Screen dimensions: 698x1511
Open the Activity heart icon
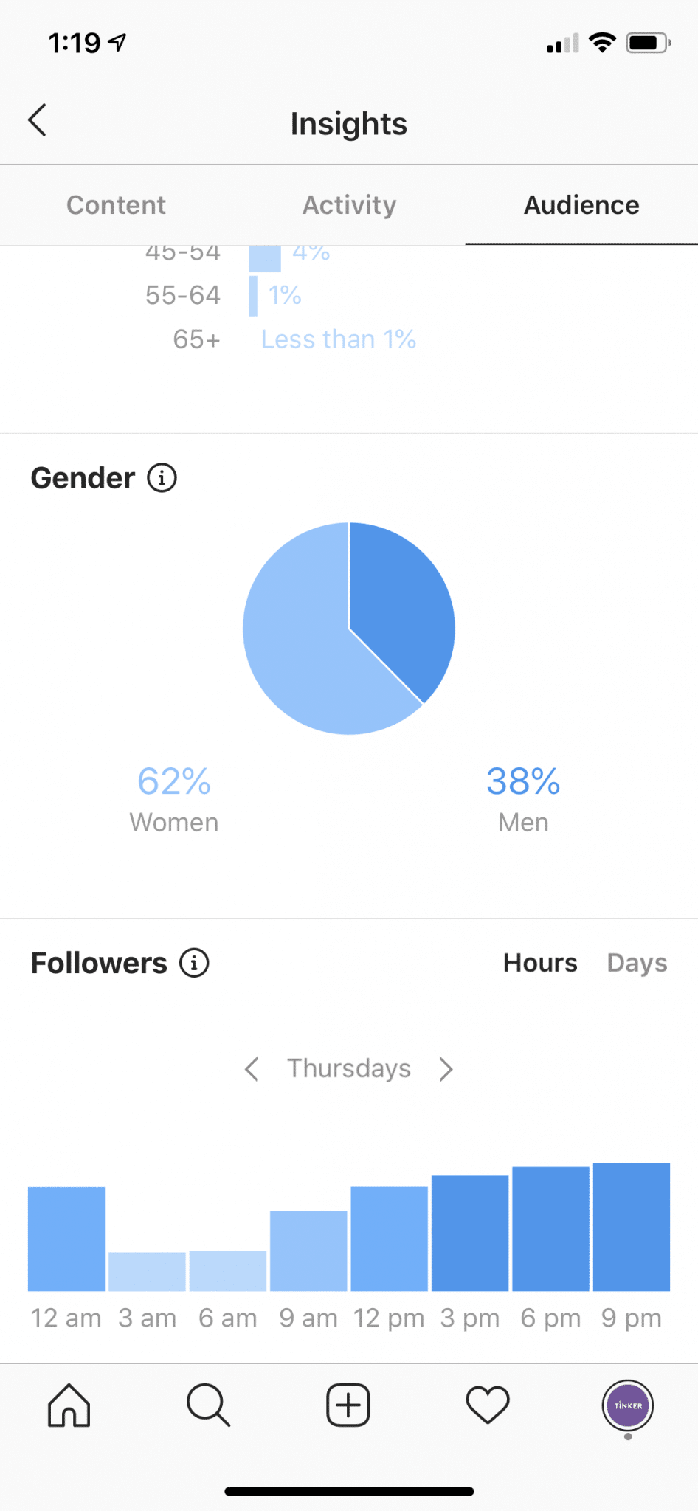pyautogui.click(x=487, y=1405)
